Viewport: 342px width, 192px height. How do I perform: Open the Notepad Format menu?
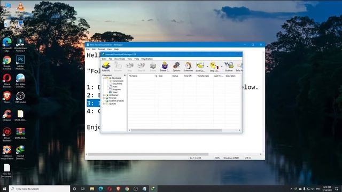pos(101,50)
